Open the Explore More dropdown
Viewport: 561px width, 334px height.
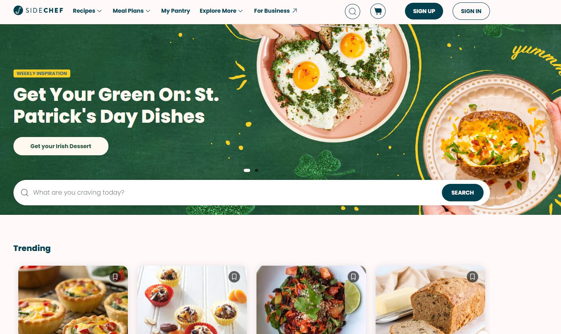[221, 11]
